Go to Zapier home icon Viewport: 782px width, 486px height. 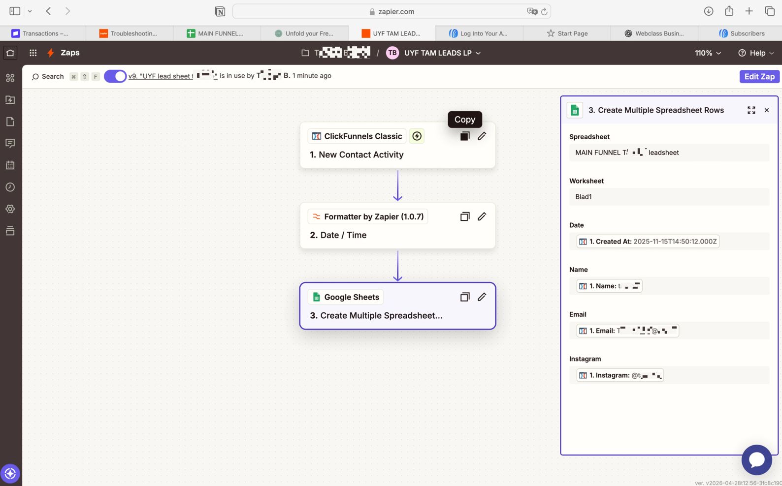point(10,53)
